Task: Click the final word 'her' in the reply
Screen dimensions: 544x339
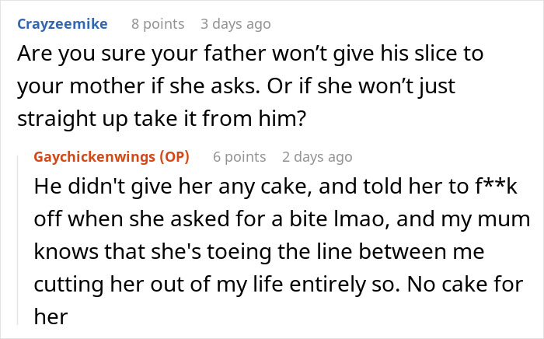Action: pos(49,316)
